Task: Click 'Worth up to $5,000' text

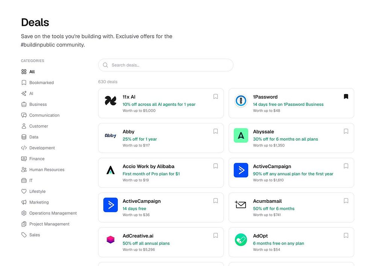Action: (139, 111)
